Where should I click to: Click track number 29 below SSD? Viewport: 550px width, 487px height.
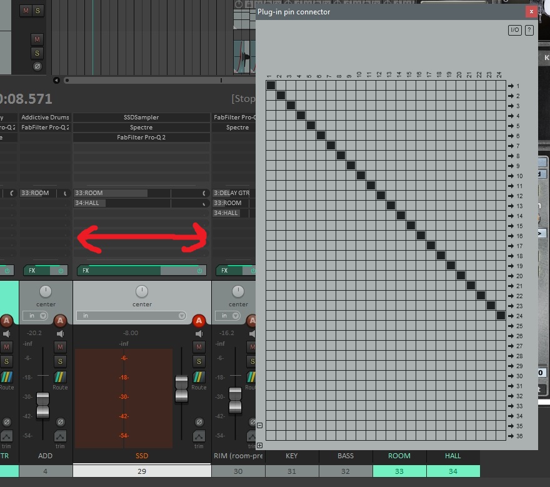tap(142, 471)
